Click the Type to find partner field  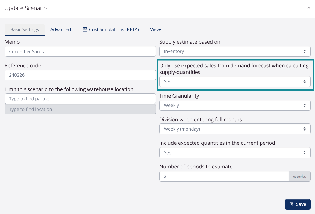[80, 99]
